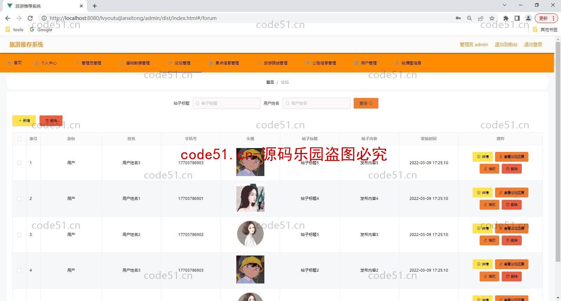
Task: Click the 首页 home icon in nav bar
Action: pyautogui.click(x=9, y=63)
